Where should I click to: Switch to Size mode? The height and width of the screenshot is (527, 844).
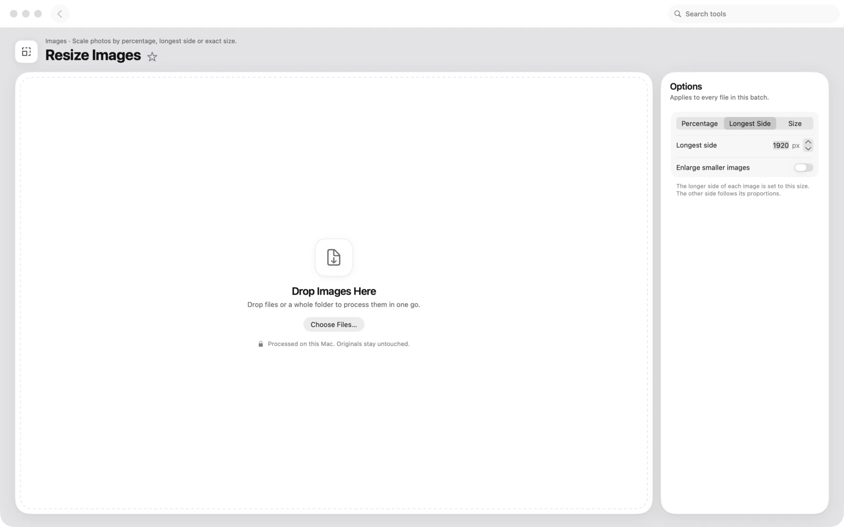795,123
